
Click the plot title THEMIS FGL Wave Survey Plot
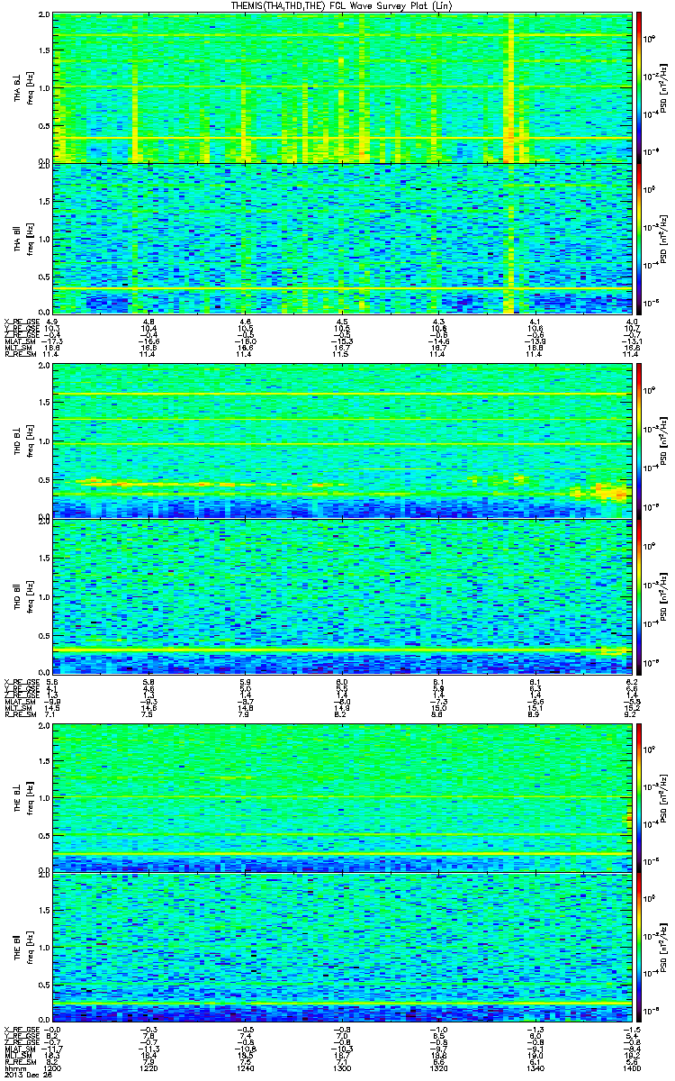pyautogui.click(x=343, y=6)
